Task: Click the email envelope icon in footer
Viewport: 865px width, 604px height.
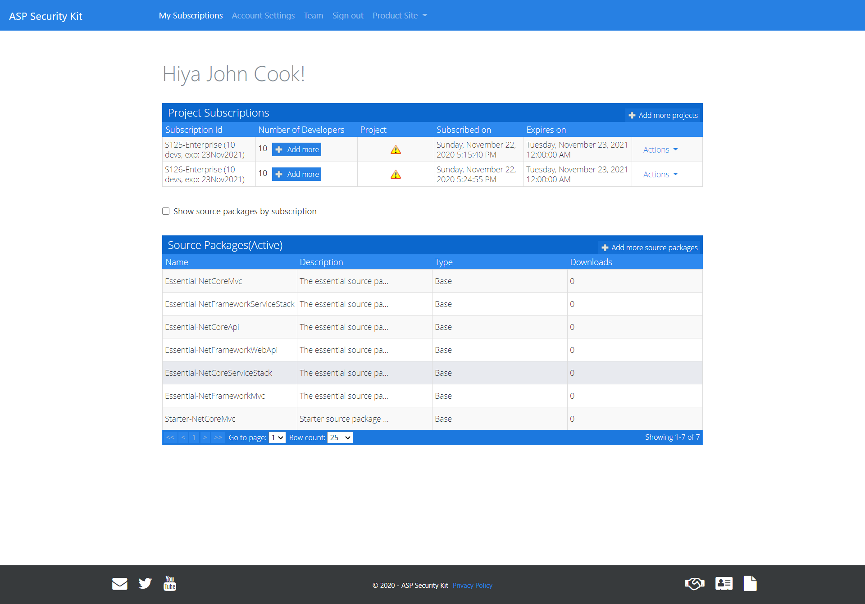Action: coord(120,584)
